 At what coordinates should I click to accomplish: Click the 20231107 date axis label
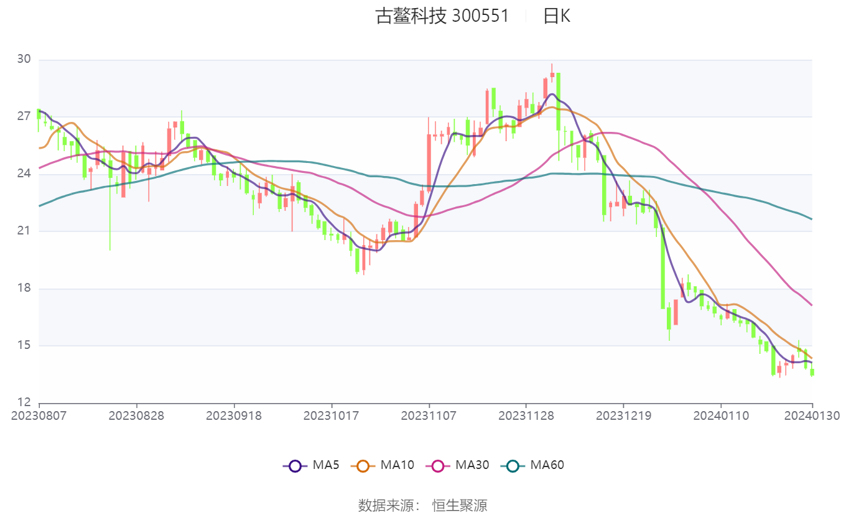(429, 415)
